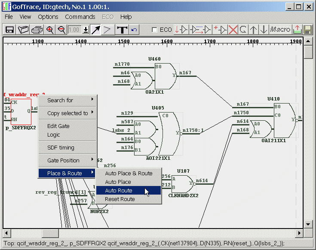Select Edit Gate in context menu
The width and height of the screenshot is (316, 250).
[x=58, y=126]
